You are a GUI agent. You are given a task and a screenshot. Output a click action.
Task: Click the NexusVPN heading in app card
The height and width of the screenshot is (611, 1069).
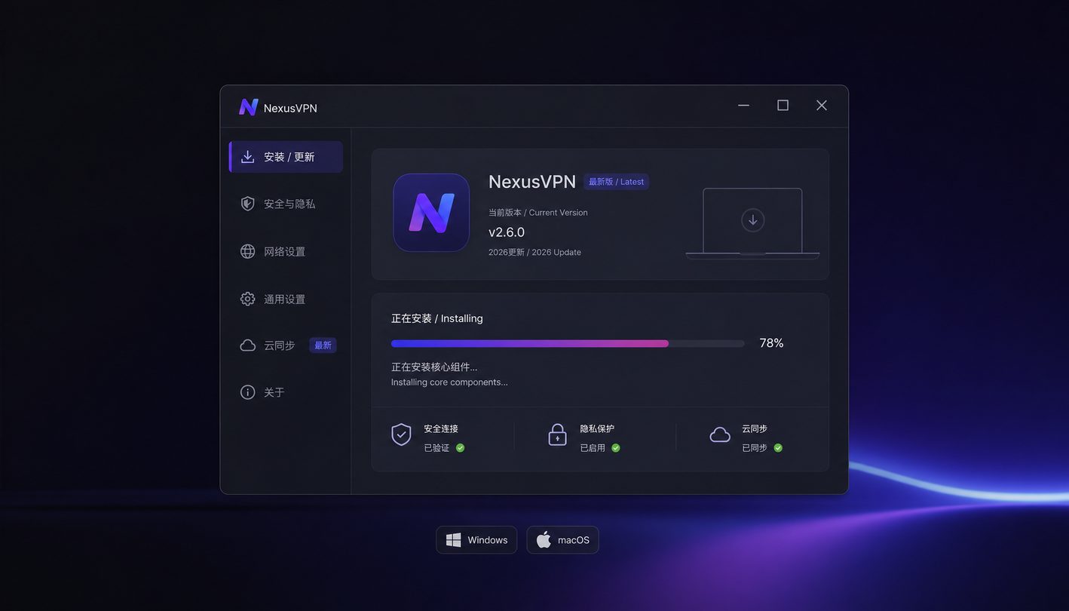click(x=532, y=182)
